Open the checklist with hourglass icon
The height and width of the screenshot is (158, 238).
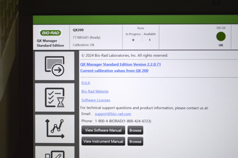(x=54, y=97)
